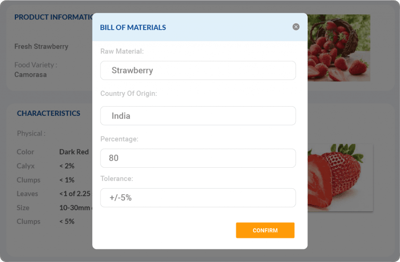The height and width of the screenshot is (262, 400).
Task: Click the Calyx characteristic label
Action: (25, 166)
